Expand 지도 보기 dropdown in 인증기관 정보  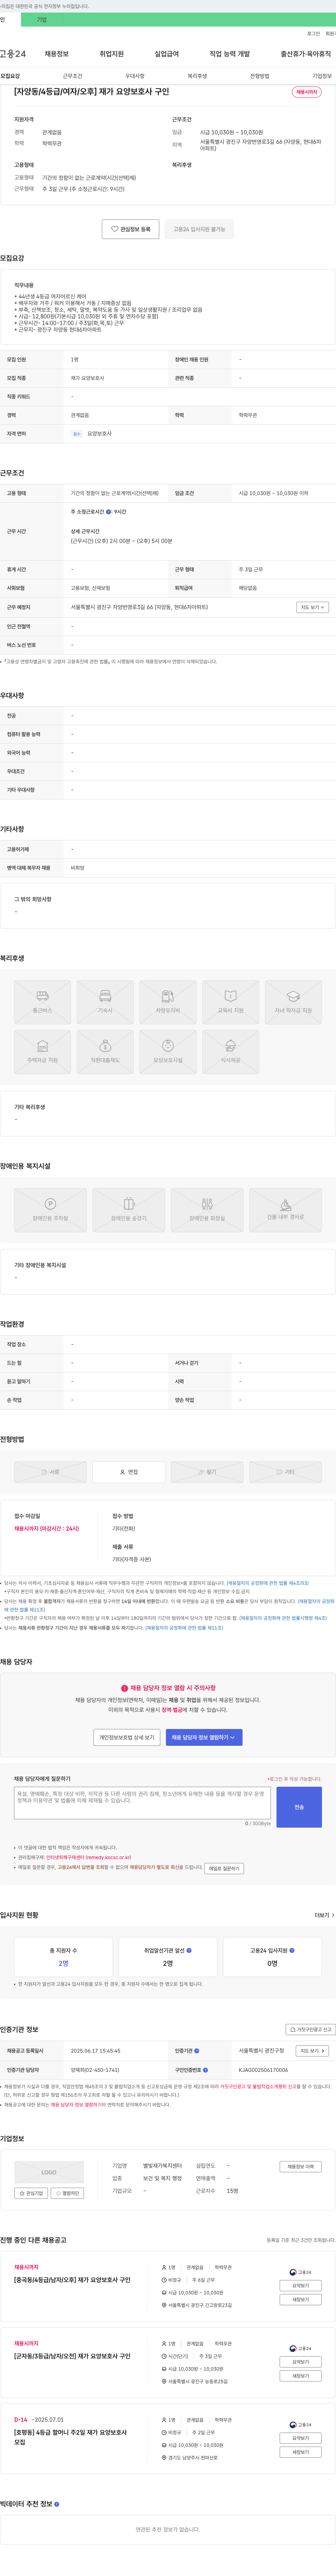click(312, 2051)
